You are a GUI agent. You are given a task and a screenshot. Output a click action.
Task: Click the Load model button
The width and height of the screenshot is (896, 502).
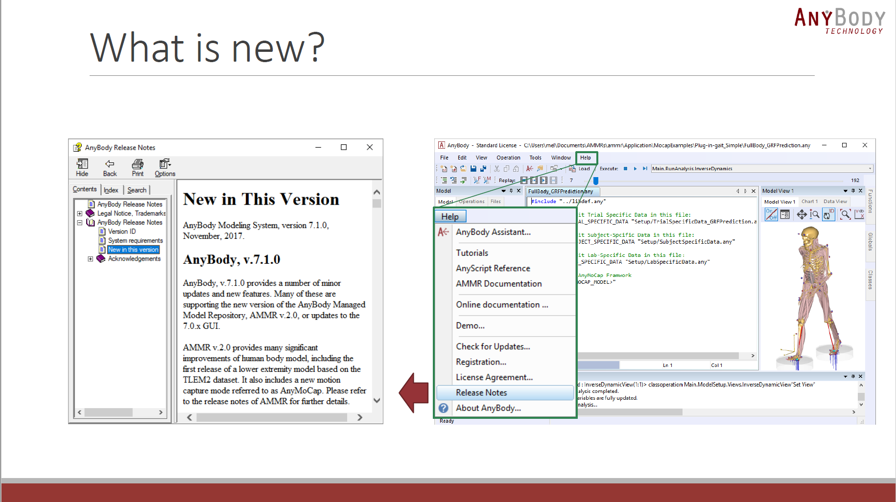pyautogui.click(x=580, y=168)
